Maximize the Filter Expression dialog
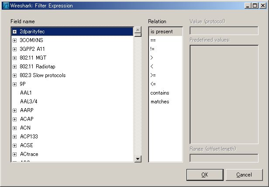Screen dimensions: 269x187 255,6
